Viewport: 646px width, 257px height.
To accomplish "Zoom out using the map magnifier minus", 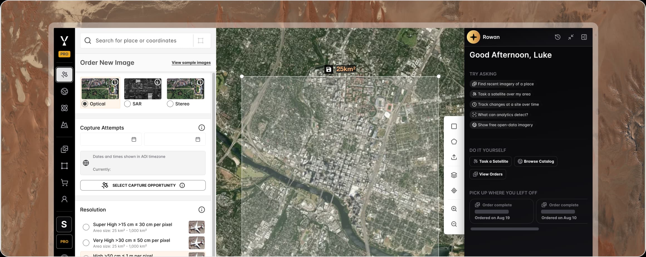I will coord(454,224).
